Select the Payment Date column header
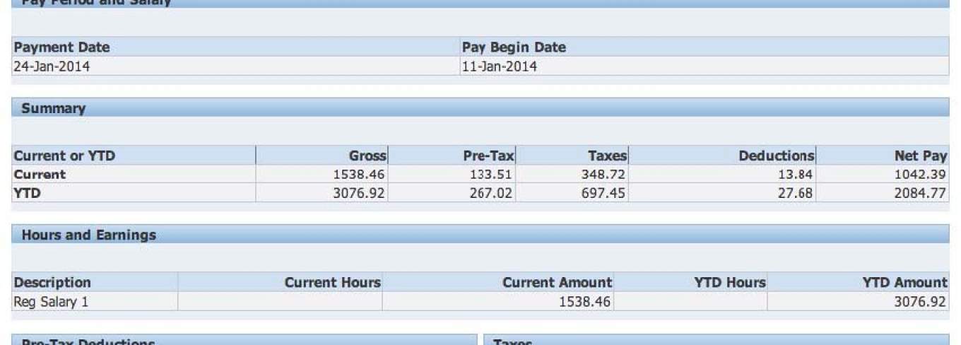961x345 pixels. coord(61,47)
